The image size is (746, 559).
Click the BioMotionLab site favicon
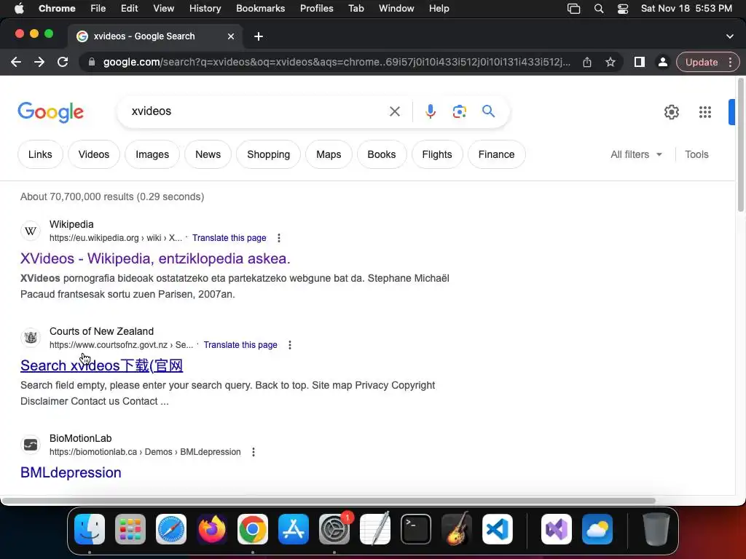pos(31,445)
